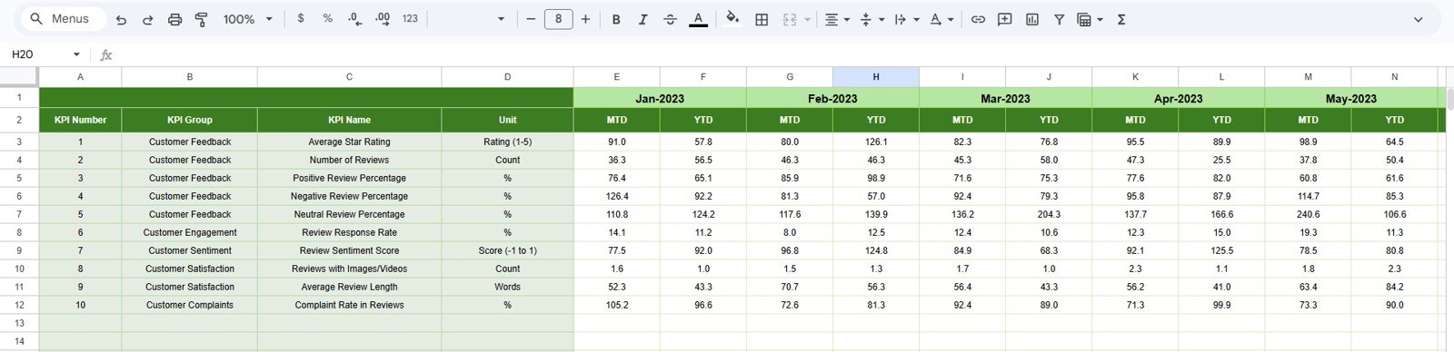Open the name box dropdown arrow
Screen dimensions: 1454x352
(76, 54)
